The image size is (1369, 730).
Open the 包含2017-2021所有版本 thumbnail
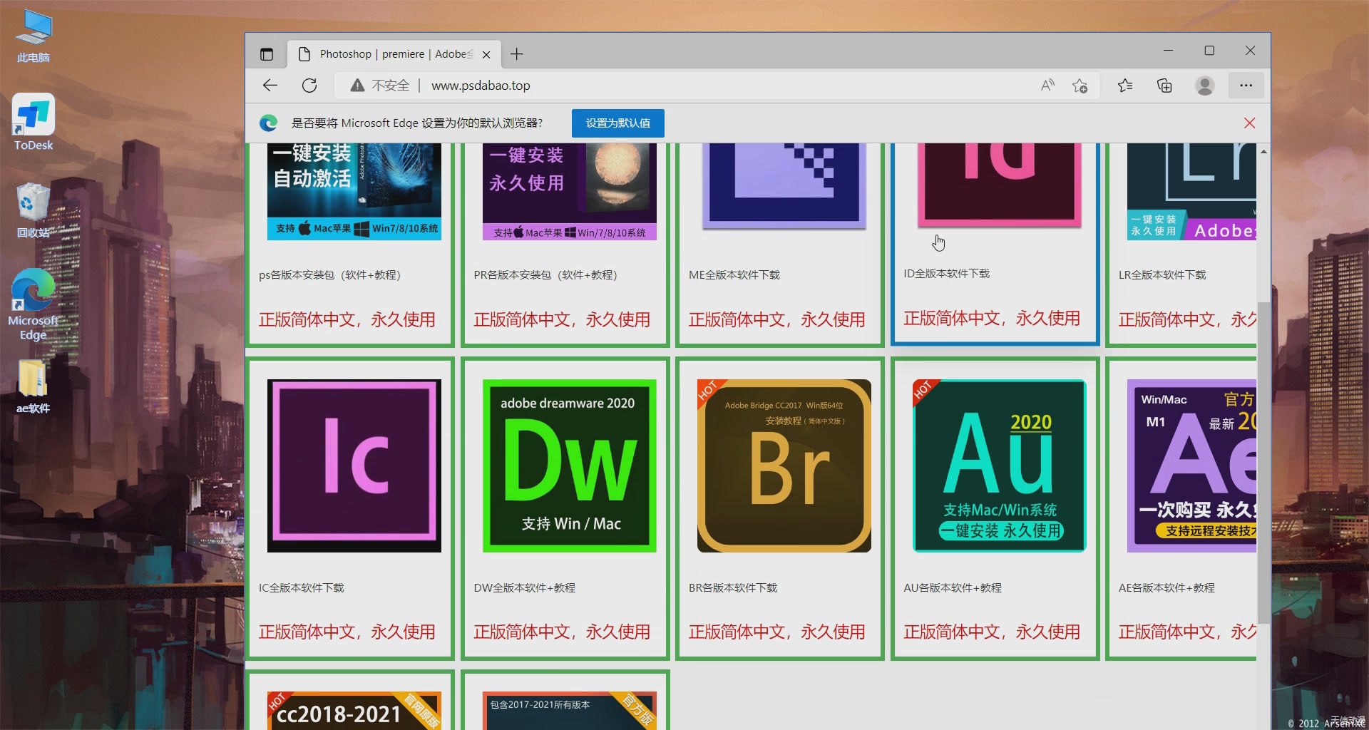[x=569, y=710]
